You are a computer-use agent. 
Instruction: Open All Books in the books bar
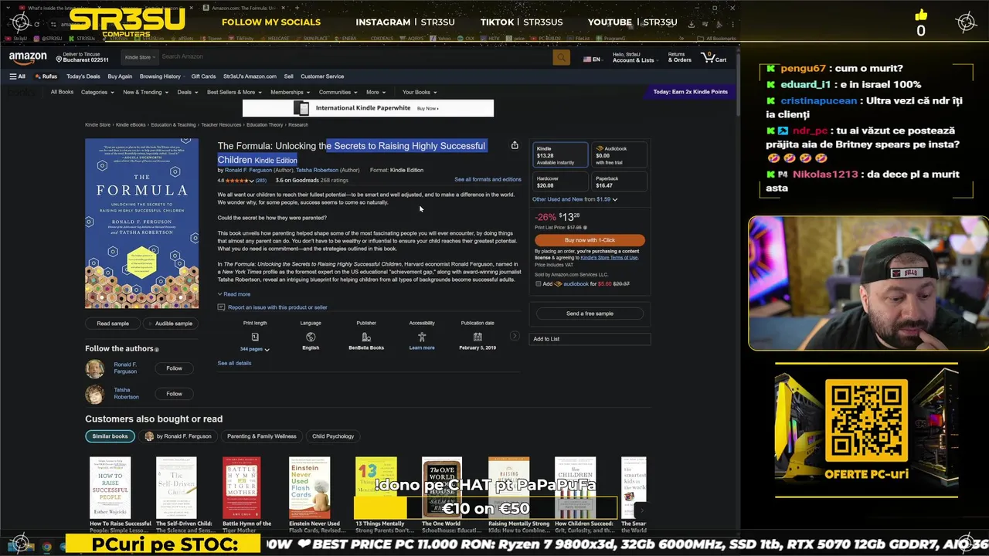click(62, 92)
